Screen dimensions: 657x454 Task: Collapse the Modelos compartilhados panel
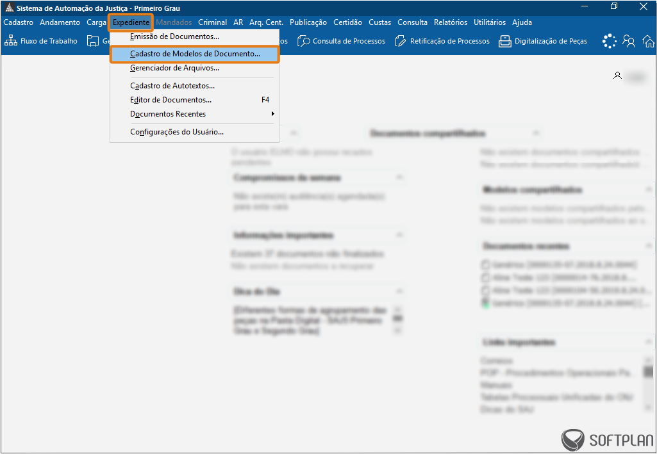click(x=649, y=190)
